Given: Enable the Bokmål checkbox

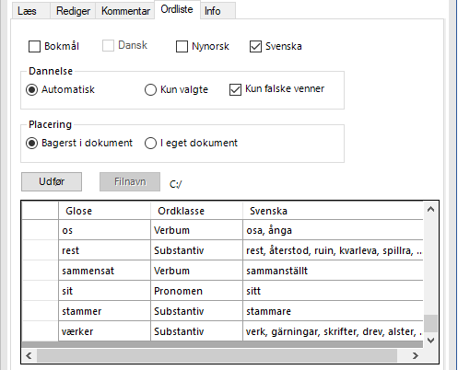Looking at the screenshot, I should [34, 47].
